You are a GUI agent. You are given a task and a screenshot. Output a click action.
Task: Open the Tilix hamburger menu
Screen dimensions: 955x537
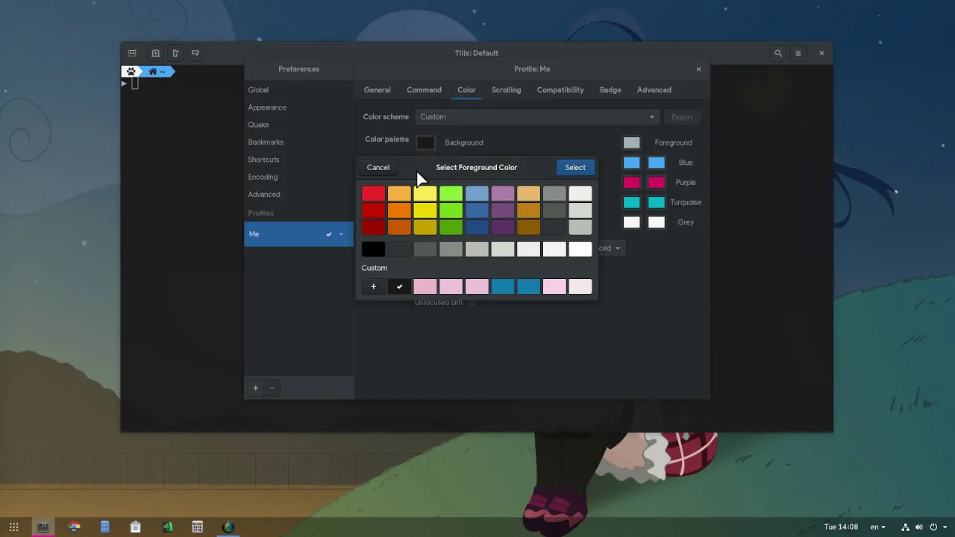point(798,53)
